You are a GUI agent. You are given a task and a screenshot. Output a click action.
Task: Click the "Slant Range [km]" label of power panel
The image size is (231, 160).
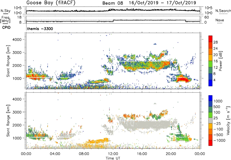tap(8, 61)
